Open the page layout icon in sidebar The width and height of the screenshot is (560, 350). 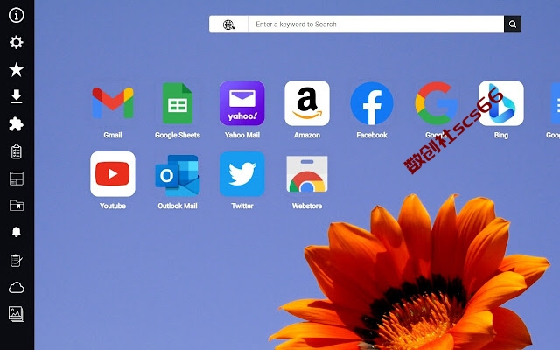17,178
